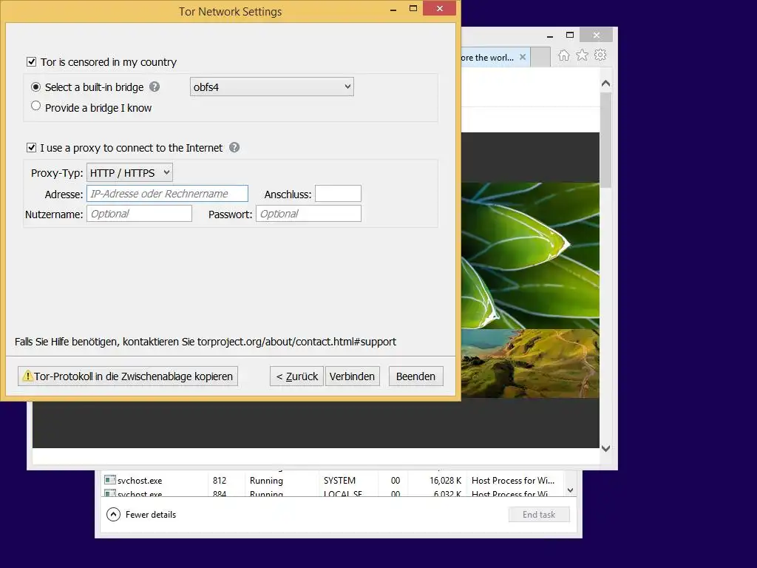Close the Tor Network Settings window
The width and height of the screenshot is (757, 568).
coord(439,8)
